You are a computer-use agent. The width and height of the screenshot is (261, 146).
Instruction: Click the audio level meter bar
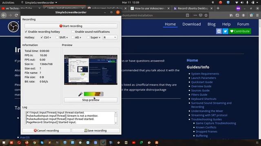pyautogui.click(x=93, y=94)
